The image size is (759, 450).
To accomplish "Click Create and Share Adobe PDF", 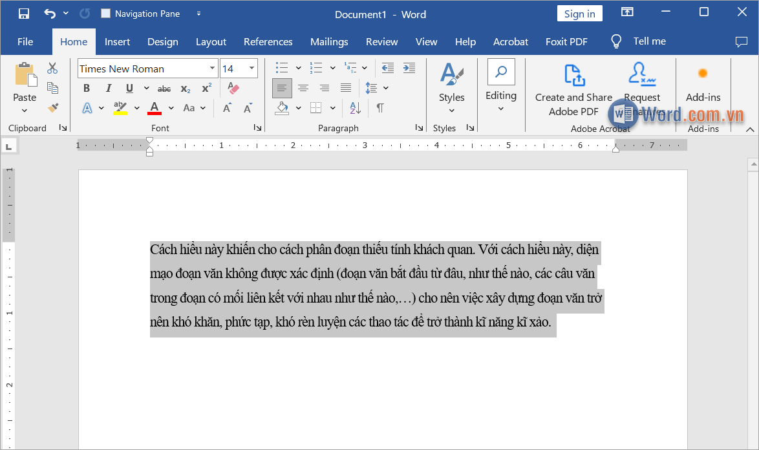I will tap(573, 90).
